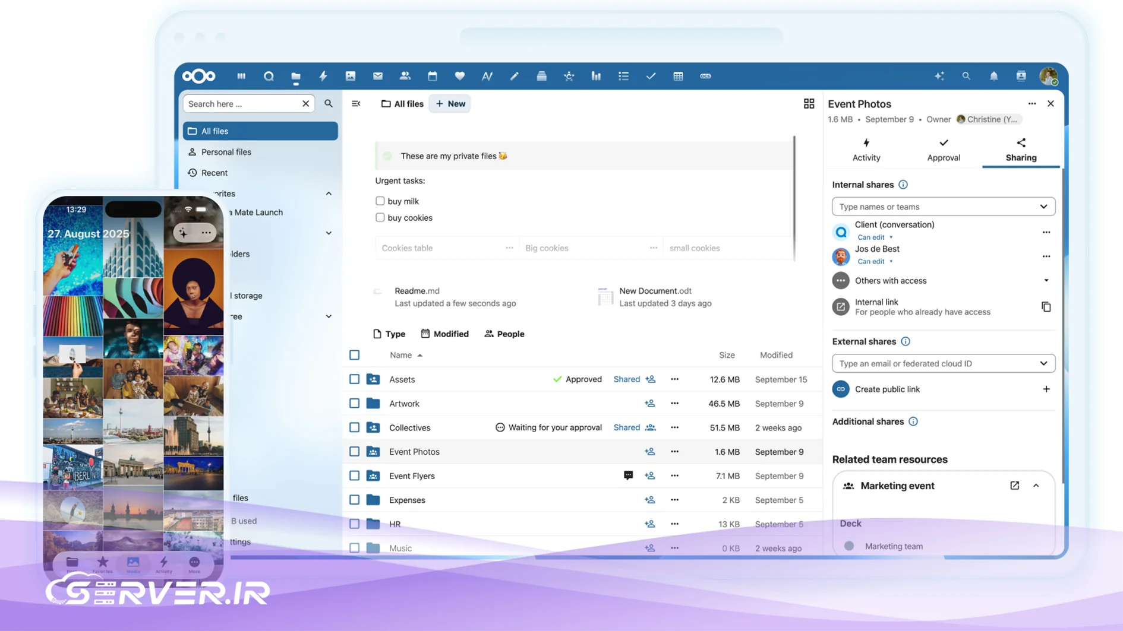Open Recent files in the sidebar
The image size is (1123, 631).
(260, 173)
